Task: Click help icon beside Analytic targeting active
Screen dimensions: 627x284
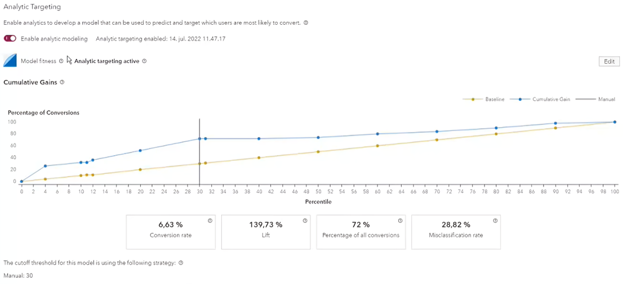Action: pos(144,61)
